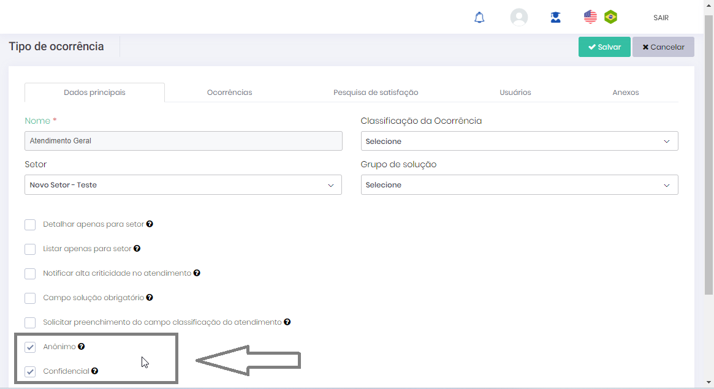This screenshot has width=714, height=389.
Task: Click the Nome input field
Action: [183, 141]
